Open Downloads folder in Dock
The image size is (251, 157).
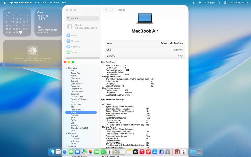tap(193, 152)
